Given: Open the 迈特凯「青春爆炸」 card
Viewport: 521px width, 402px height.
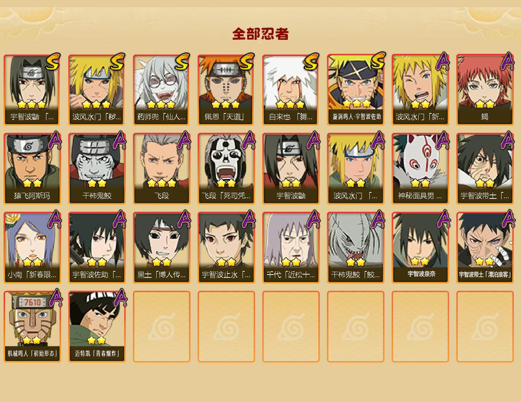Looking at the screenshot, I should pos(97,327).
